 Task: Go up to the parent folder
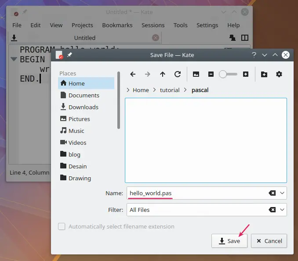click(x=163, y=74)
